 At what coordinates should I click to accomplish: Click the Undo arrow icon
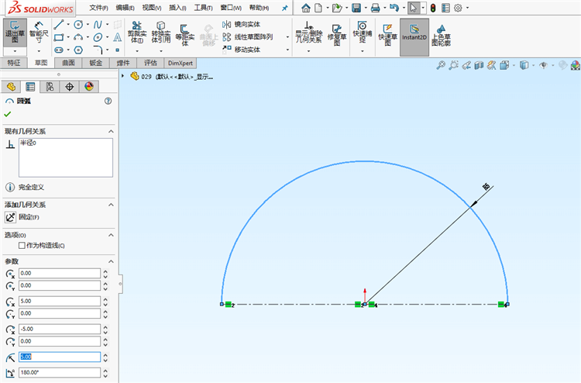[x=394, y=8]
